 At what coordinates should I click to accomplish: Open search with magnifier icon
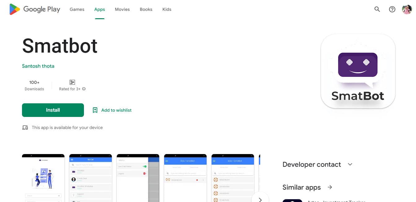pos(377,9)
